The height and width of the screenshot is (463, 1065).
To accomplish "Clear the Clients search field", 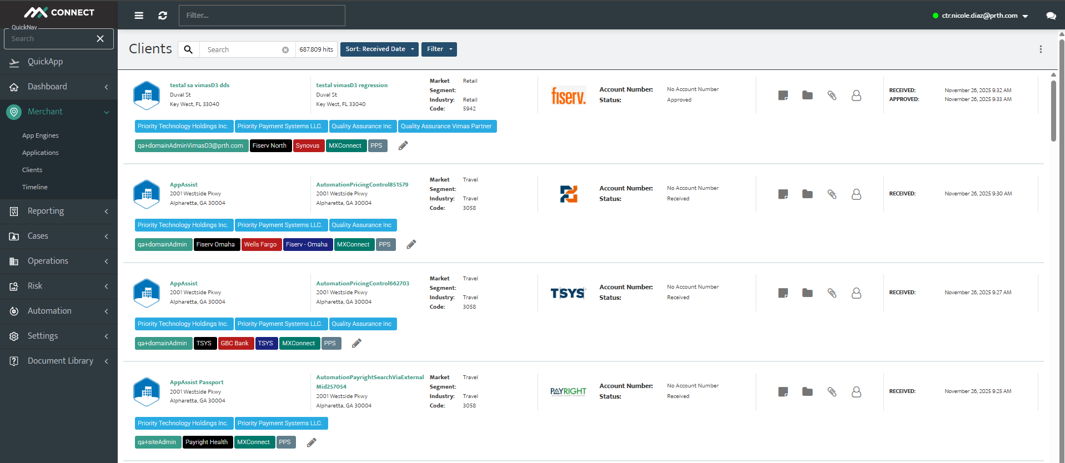I will tap(285, 50).
